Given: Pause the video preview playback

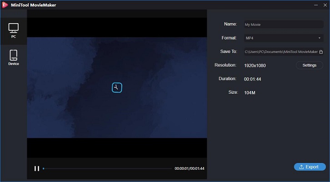Looking at the screenshot, I should click(37, 168).
